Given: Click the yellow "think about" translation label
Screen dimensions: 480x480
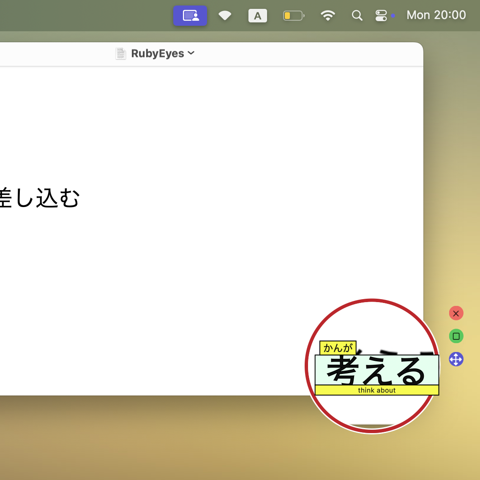Looking at the screenshot, I should click(x=376, y=390).
